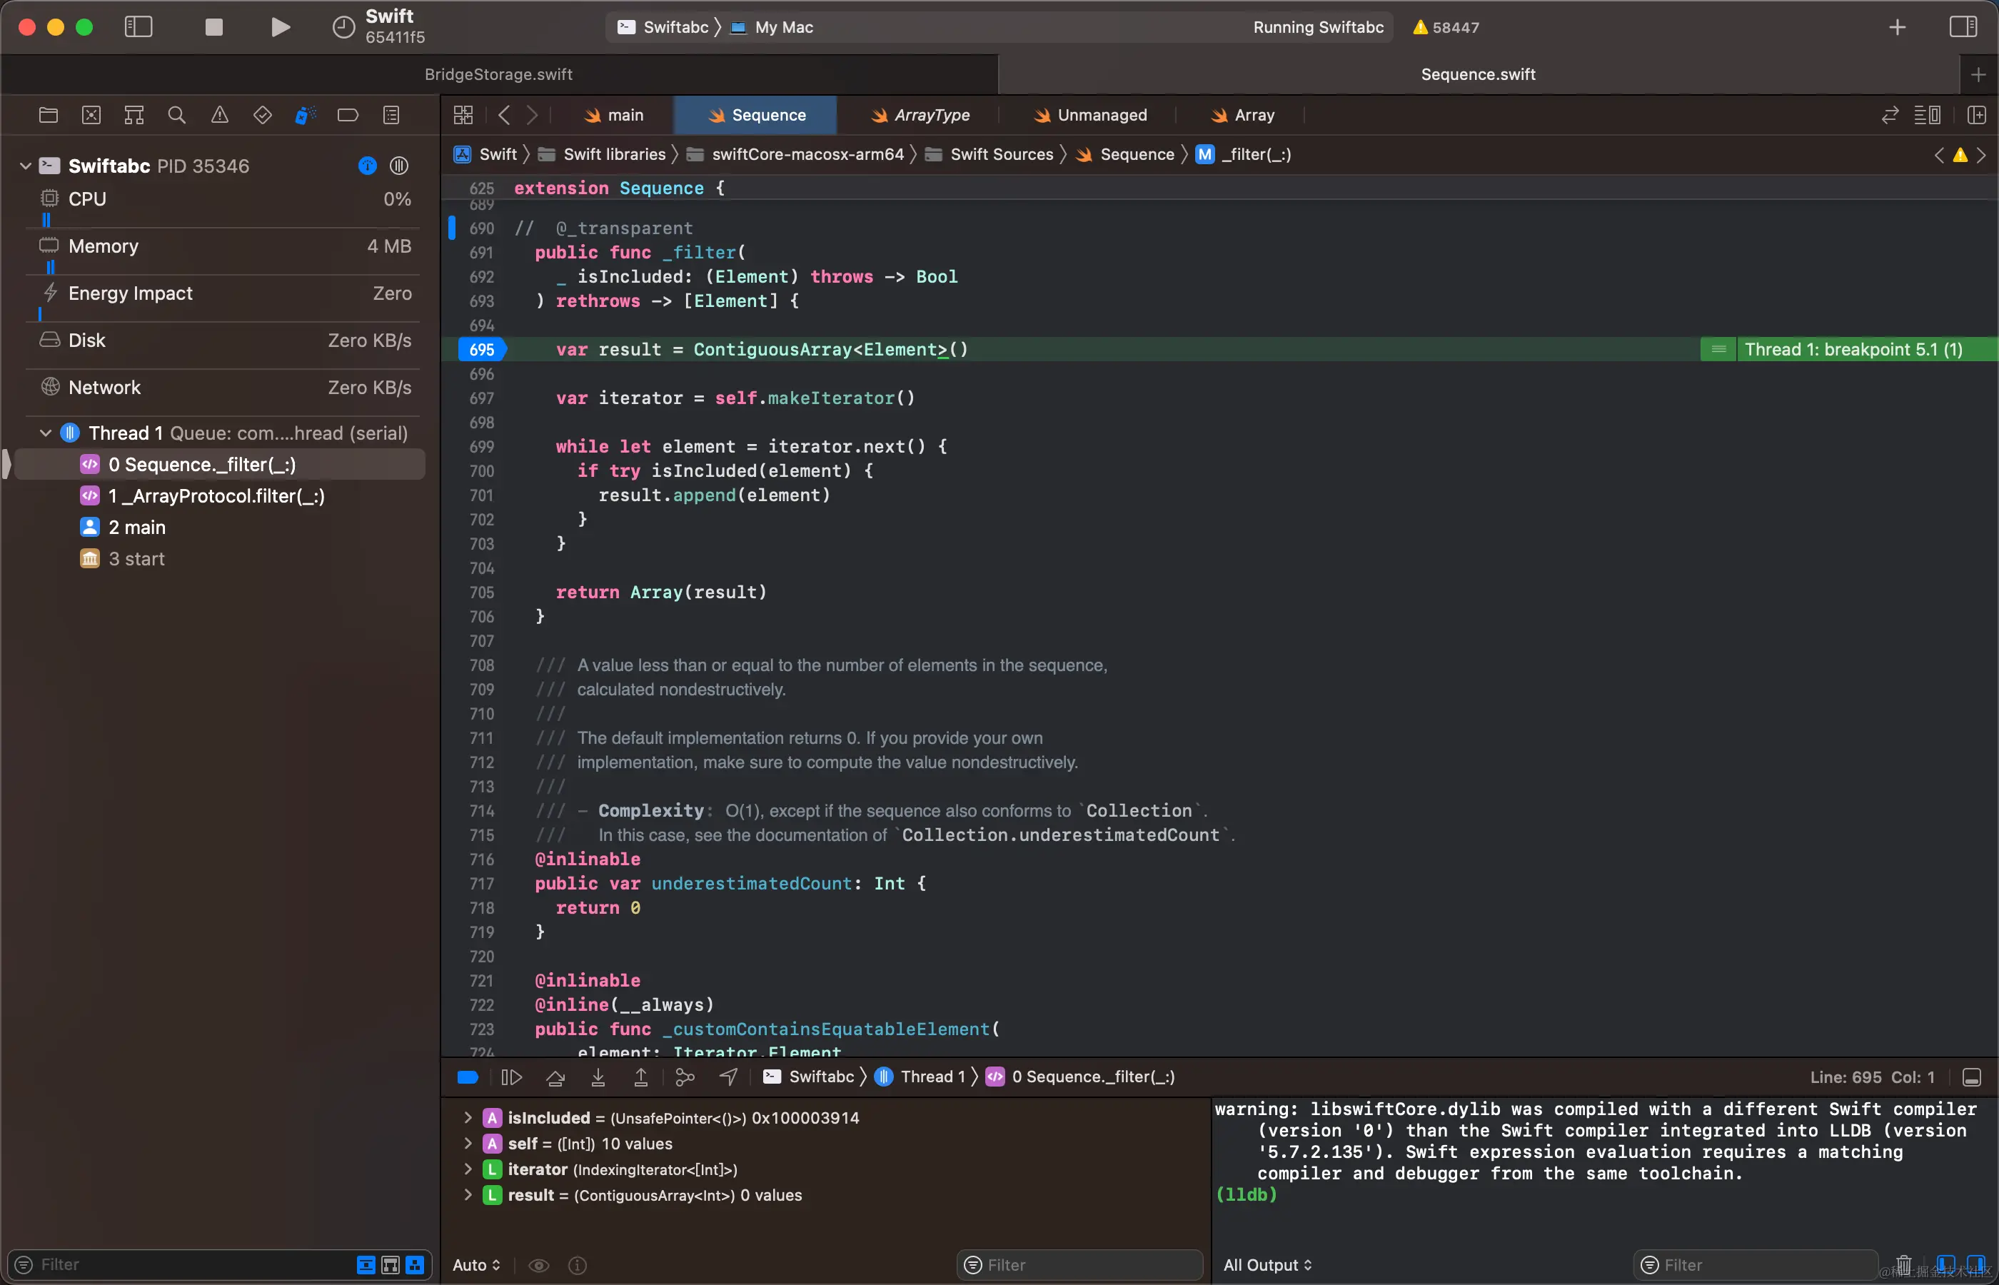Open the Library with the plus button
The width and height of the screenshot is (1999, 1285).
coord(1897,26)
